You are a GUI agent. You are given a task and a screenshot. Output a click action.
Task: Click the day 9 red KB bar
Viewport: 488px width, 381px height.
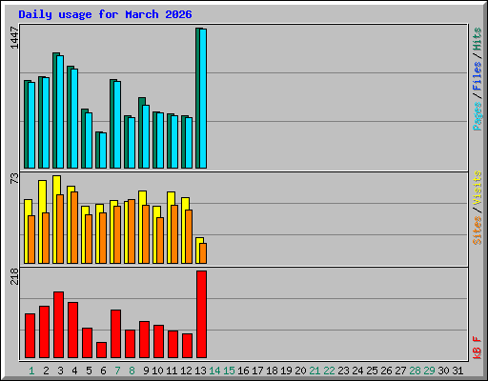click(x=144, y=340)
